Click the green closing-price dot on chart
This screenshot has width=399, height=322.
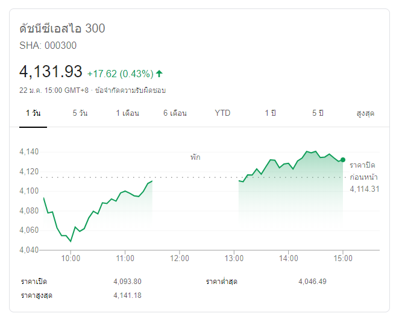tap(343, 160)
